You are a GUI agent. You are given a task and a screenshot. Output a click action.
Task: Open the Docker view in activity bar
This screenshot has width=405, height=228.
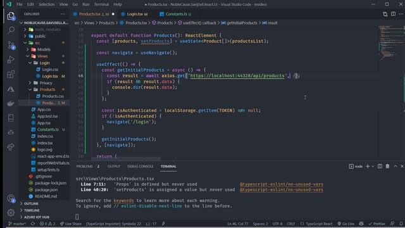click(x=11, y=104)
